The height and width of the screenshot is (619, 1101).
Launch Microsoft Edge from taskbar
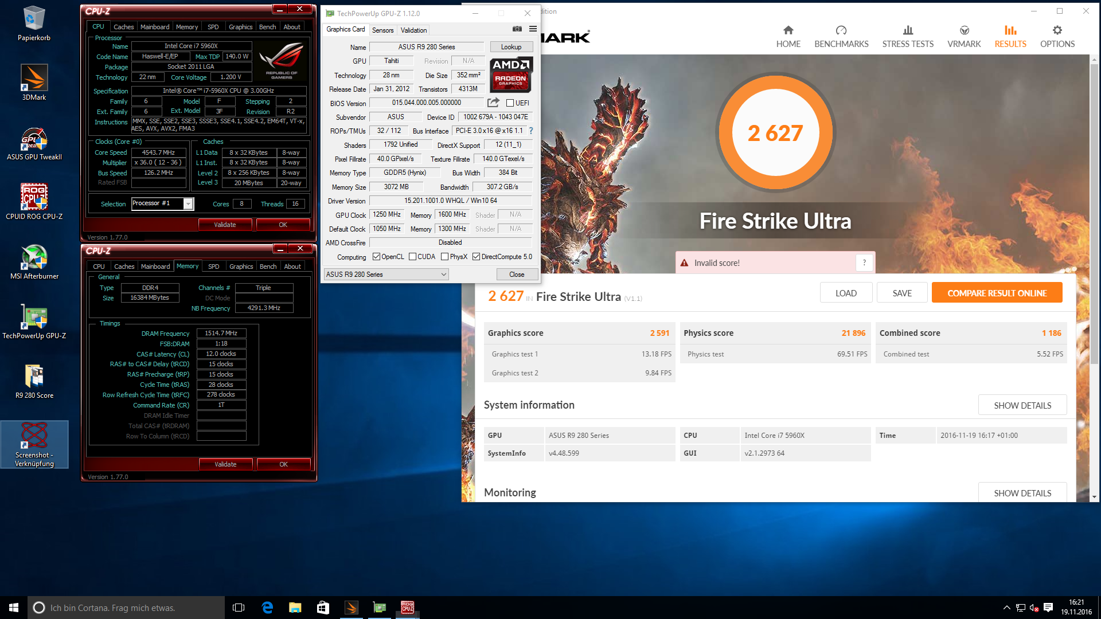267,608
